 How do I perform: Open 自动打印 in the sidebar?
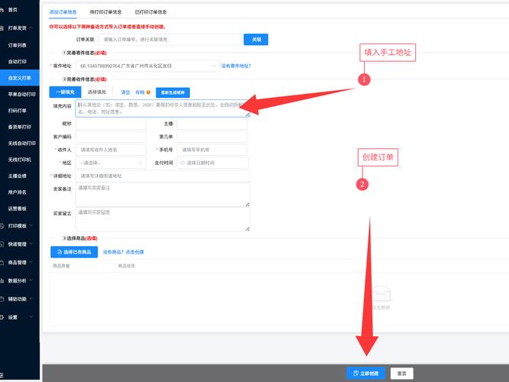[x=18, y=61]
